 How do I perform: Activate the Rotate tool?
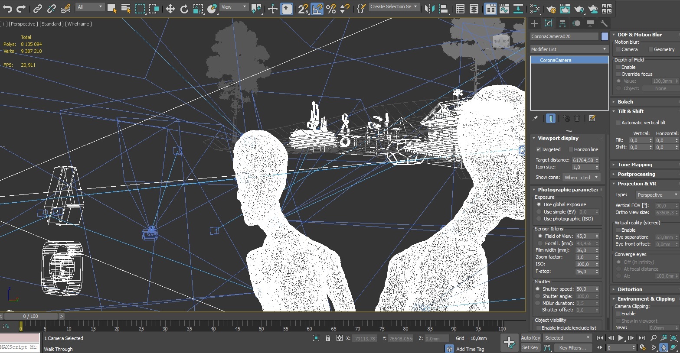tap(184, 8)
